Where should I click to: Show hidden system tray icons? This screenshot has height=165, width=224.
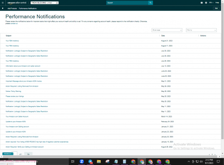point(189,161)
